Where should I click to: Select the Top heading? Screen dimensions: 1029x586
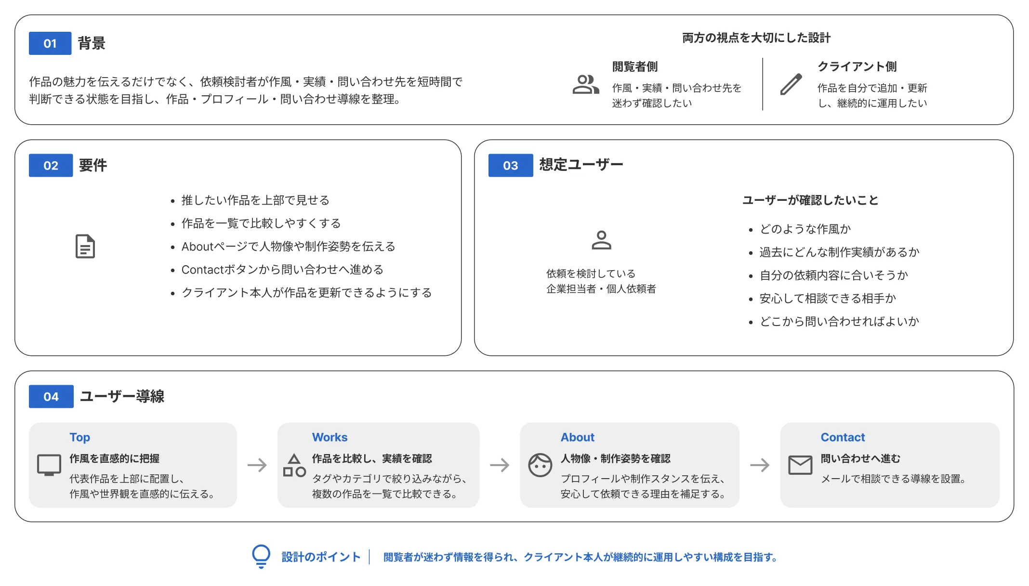[x=79, y=437]
